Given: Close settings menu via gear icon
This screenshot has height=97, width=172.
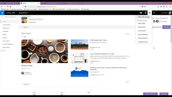Looking at the screenshot, I should point(150,13).
